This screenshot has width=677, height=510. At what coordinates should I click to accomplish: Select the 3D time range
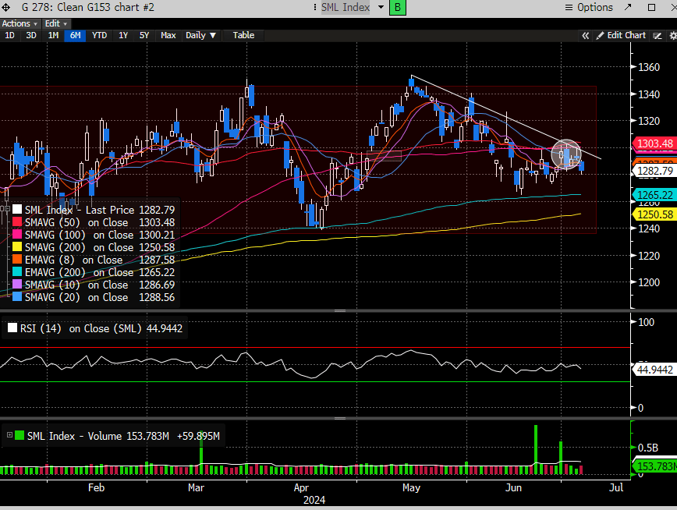point(31,35)
